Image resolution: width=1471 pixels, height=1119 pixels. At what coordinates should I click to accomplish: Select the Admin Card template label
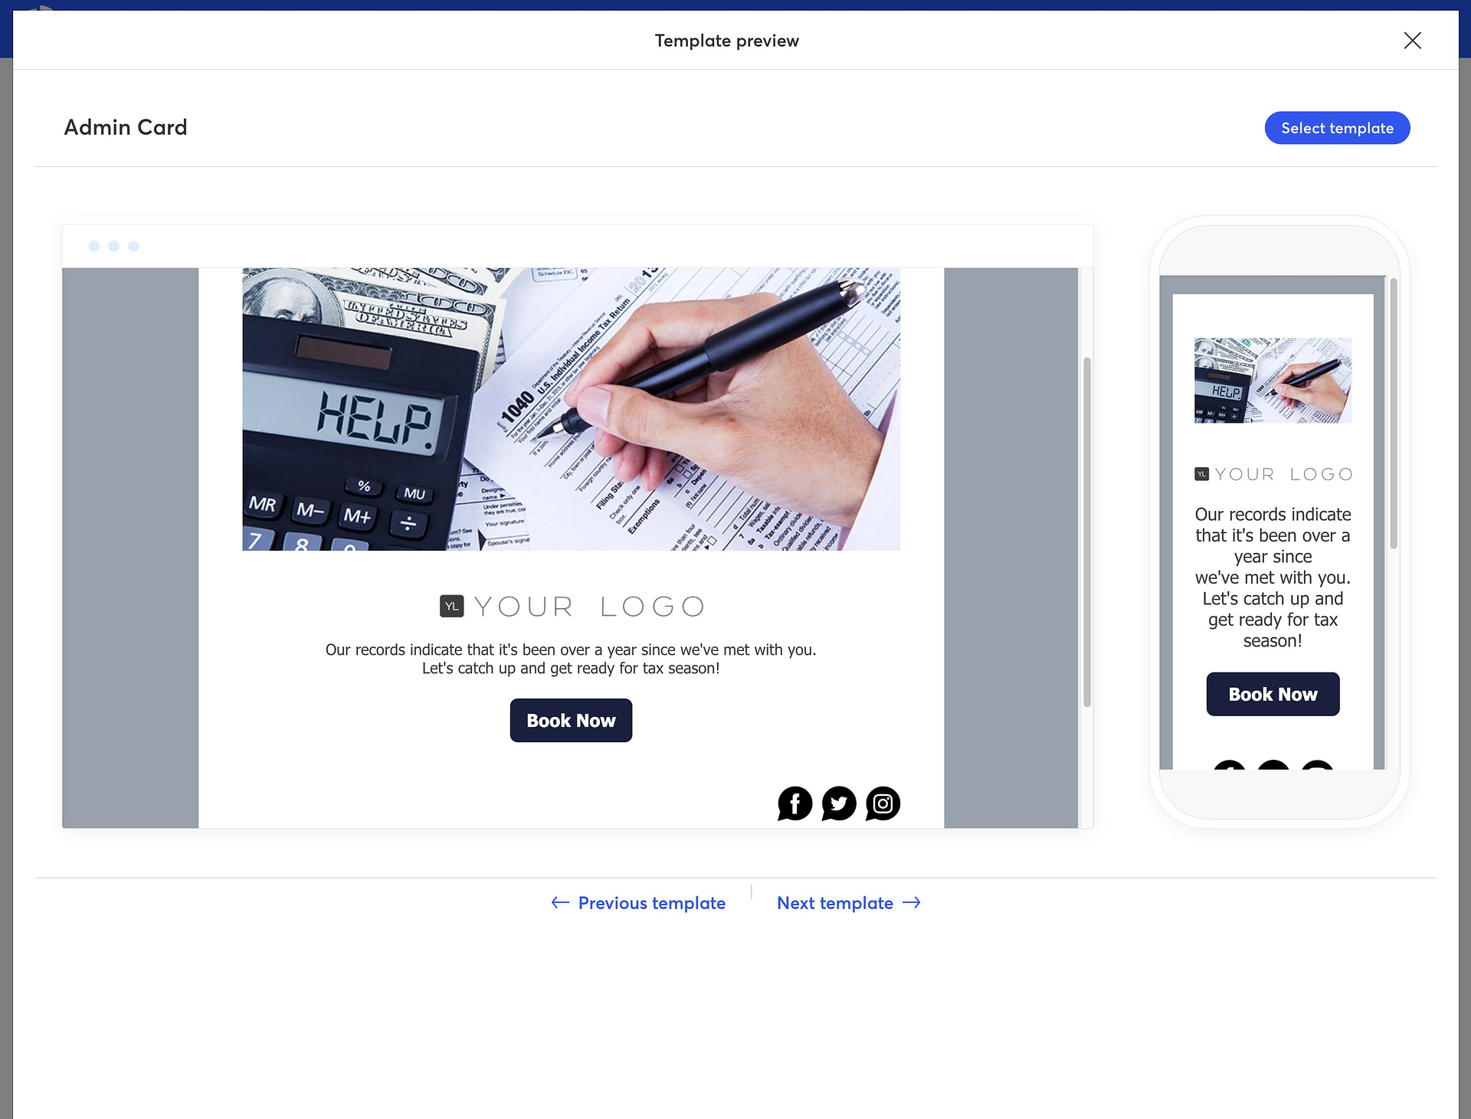coord(125,127)
